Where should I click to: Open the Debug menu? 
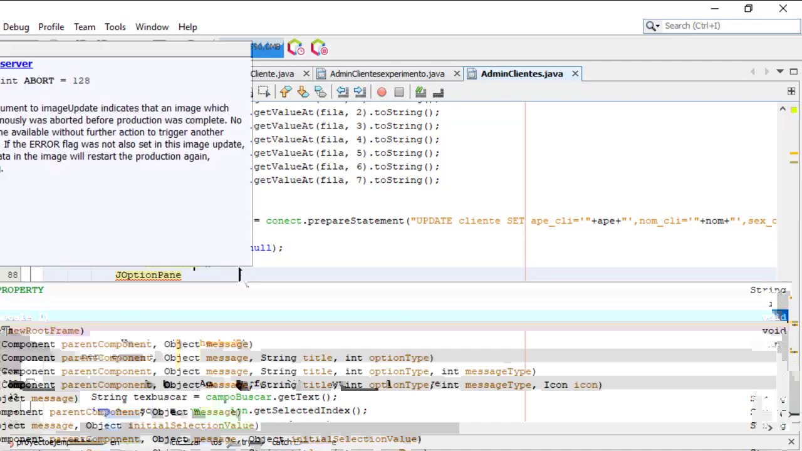(x=16, y=27)
